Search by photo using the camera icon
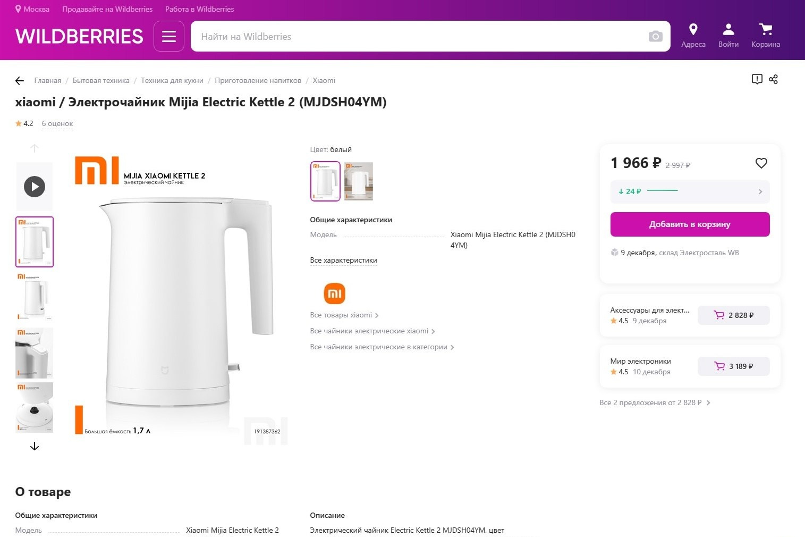Viewport: 805px width, 537px height. click(x=655, y=36)
